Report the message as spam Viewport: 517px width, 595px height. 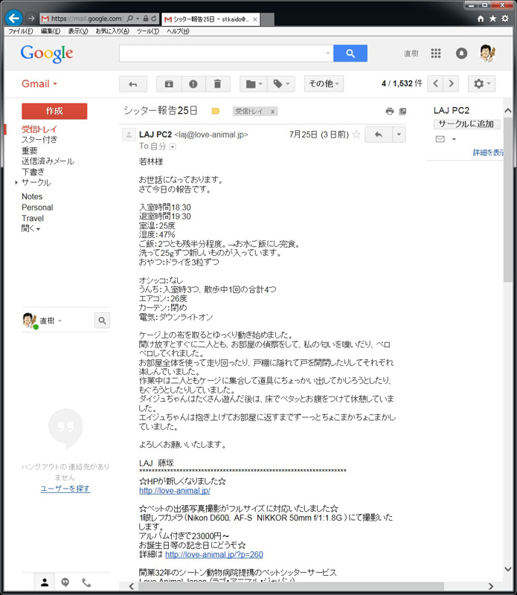(193, 84)
